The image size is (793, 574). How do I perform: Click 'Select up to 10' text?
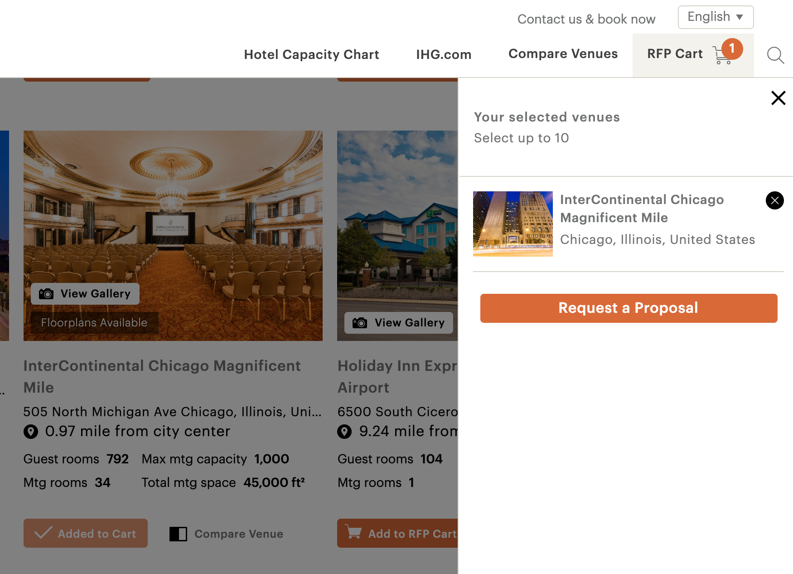522,138
